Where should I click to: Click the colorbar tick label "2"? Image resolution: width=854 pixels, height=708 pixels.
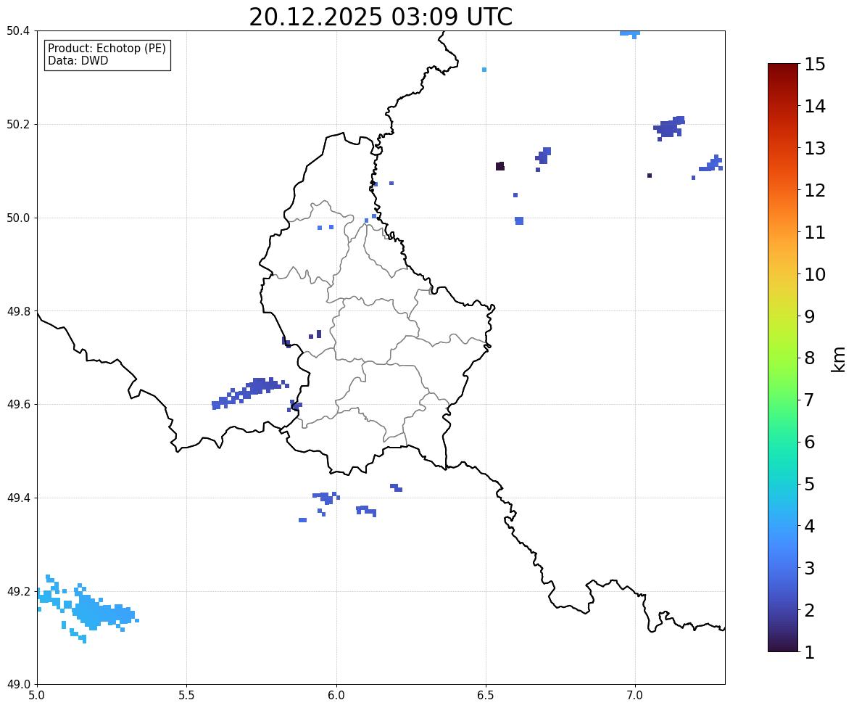(810, 610)
